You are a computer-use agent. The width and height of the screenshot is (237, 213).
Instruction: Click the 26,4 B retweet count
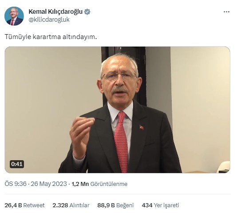pos(13,205)
